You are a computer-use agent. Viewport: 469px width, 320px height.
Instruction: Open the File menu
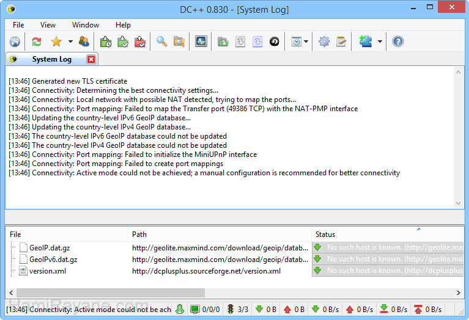[x=18, y=25]
